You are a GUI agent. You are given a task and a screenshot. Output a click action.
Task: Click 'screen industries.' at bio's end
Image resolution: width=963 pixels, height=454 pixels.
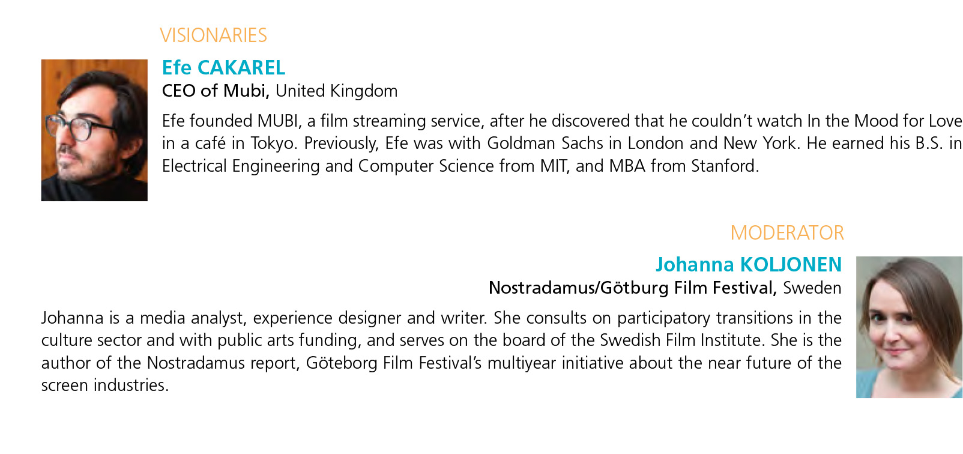(x=105, y=385)
